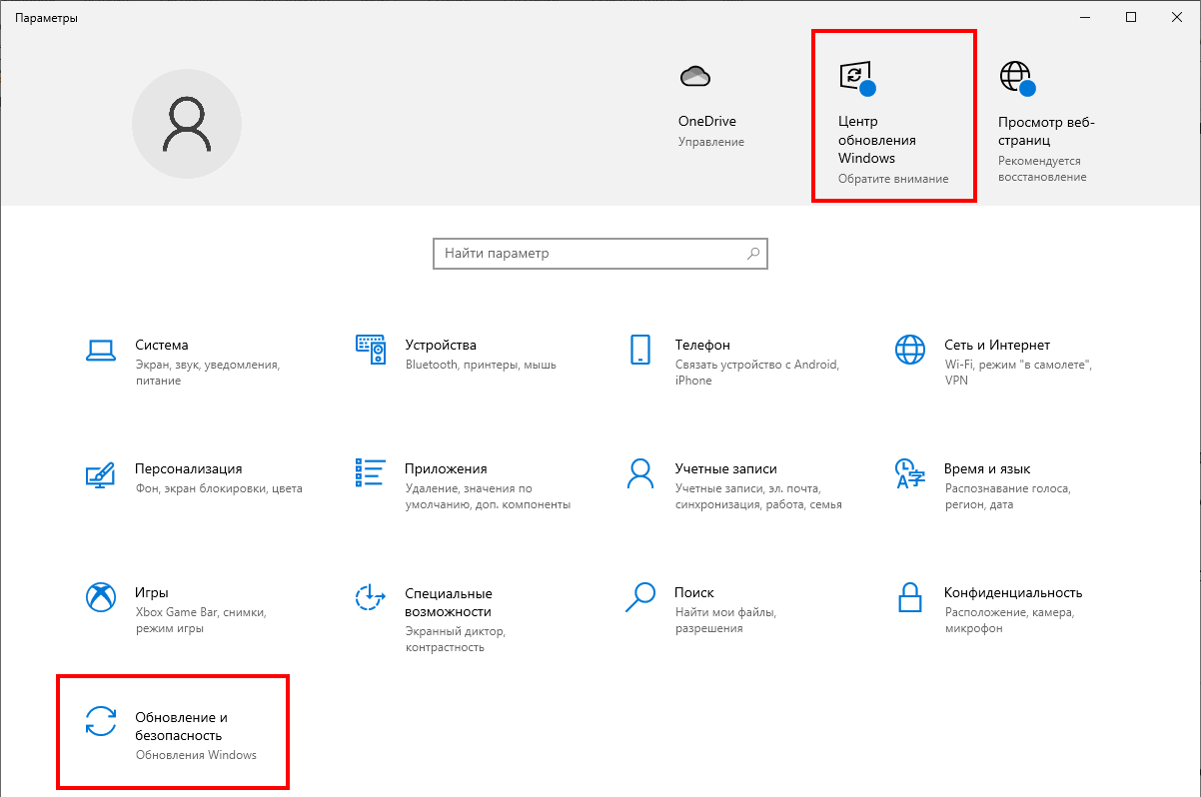Open the Обновление и безопасность refresh icon

[100, 722]
